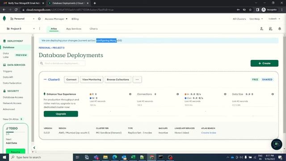Screen dimensions: 286x161
Task: Click the Create Index link
Action: [209, 133]
